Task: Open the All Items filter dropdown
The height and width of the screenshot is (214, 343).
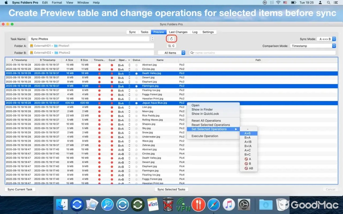Action: coord(171,52)
